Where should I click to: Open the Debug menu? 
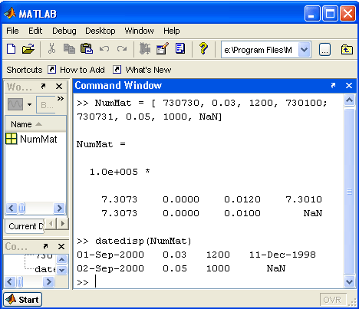pos(64,31)
